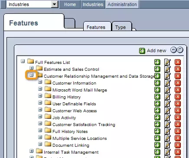Viewport: 189px width, 158px height.
Task: Select Full Features List tree item
Action: point(52,62)
